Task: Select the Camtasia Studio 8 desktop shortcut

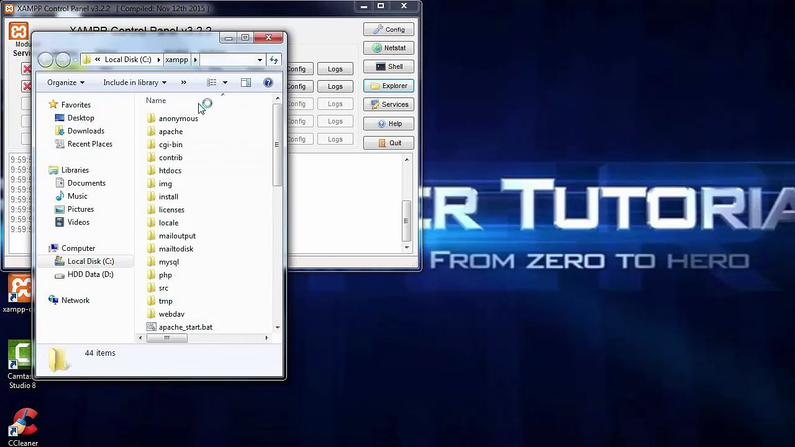Action: (22, 365)
